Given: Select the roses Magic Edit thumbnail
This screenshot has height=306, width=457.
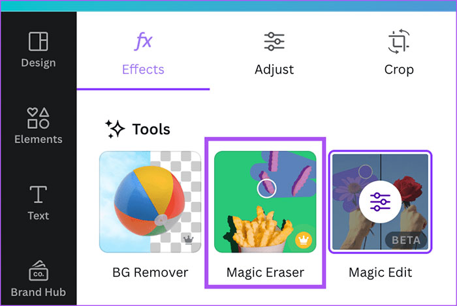Looking at the screenshot, I should tap(381, 202).
